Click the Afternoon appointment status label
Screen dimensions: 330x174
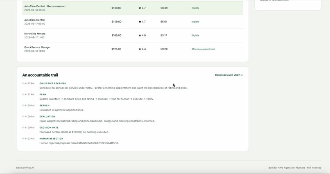pyautogui.click(x=203, y=49)
